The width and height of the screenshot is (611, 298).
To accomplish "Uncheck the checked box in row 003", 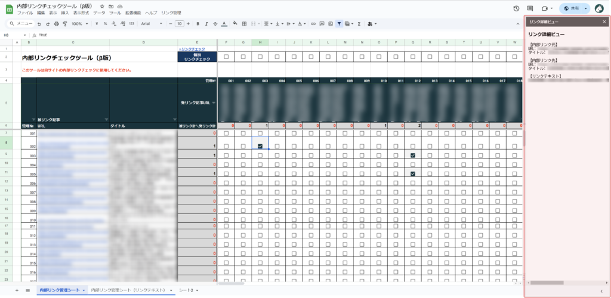I will click(x=413, y=155).
